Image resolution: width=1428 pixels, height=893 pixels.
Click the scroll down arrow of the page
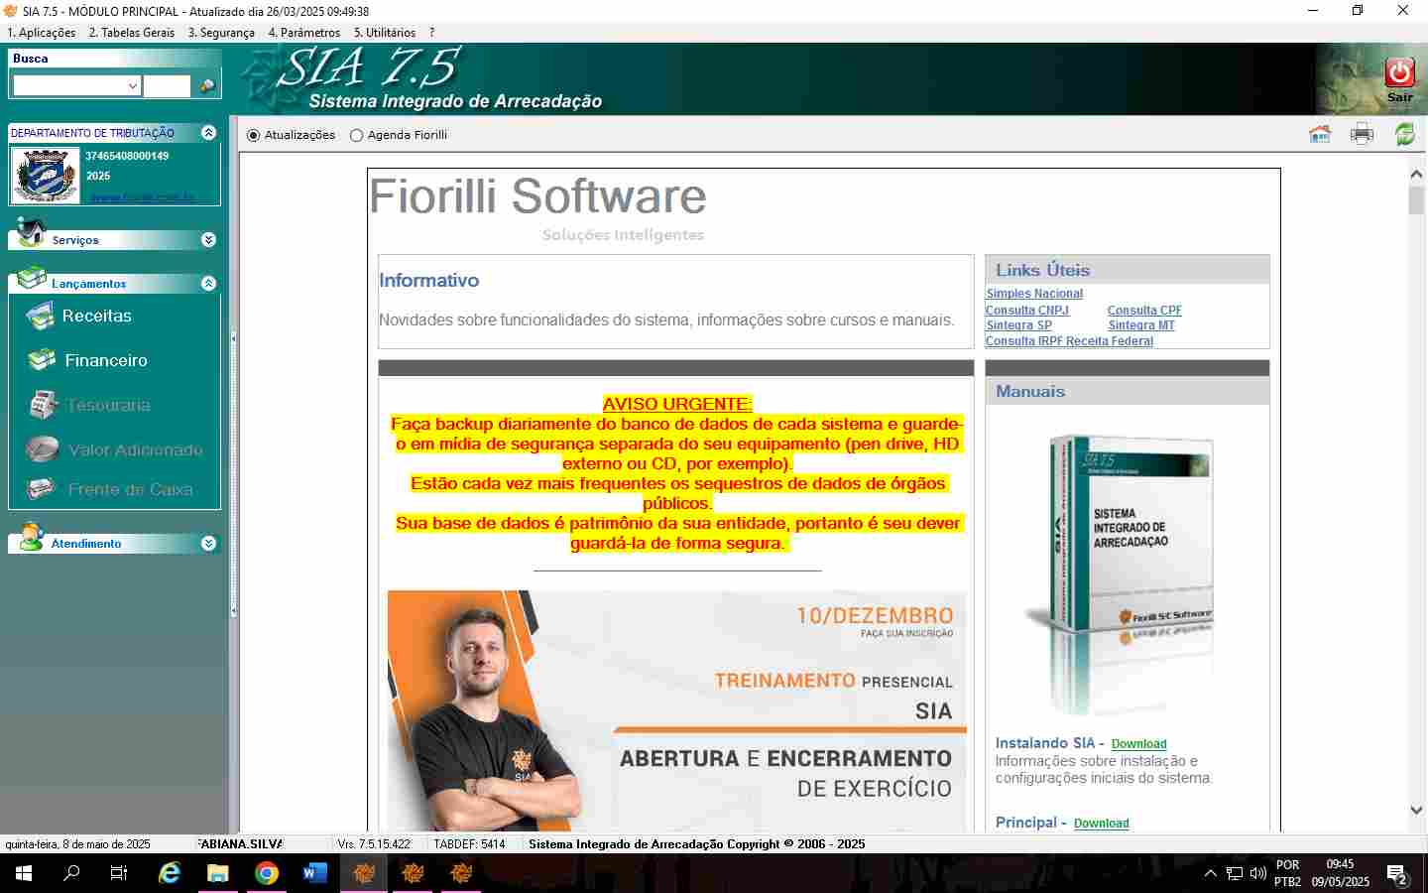(1416, 811)
